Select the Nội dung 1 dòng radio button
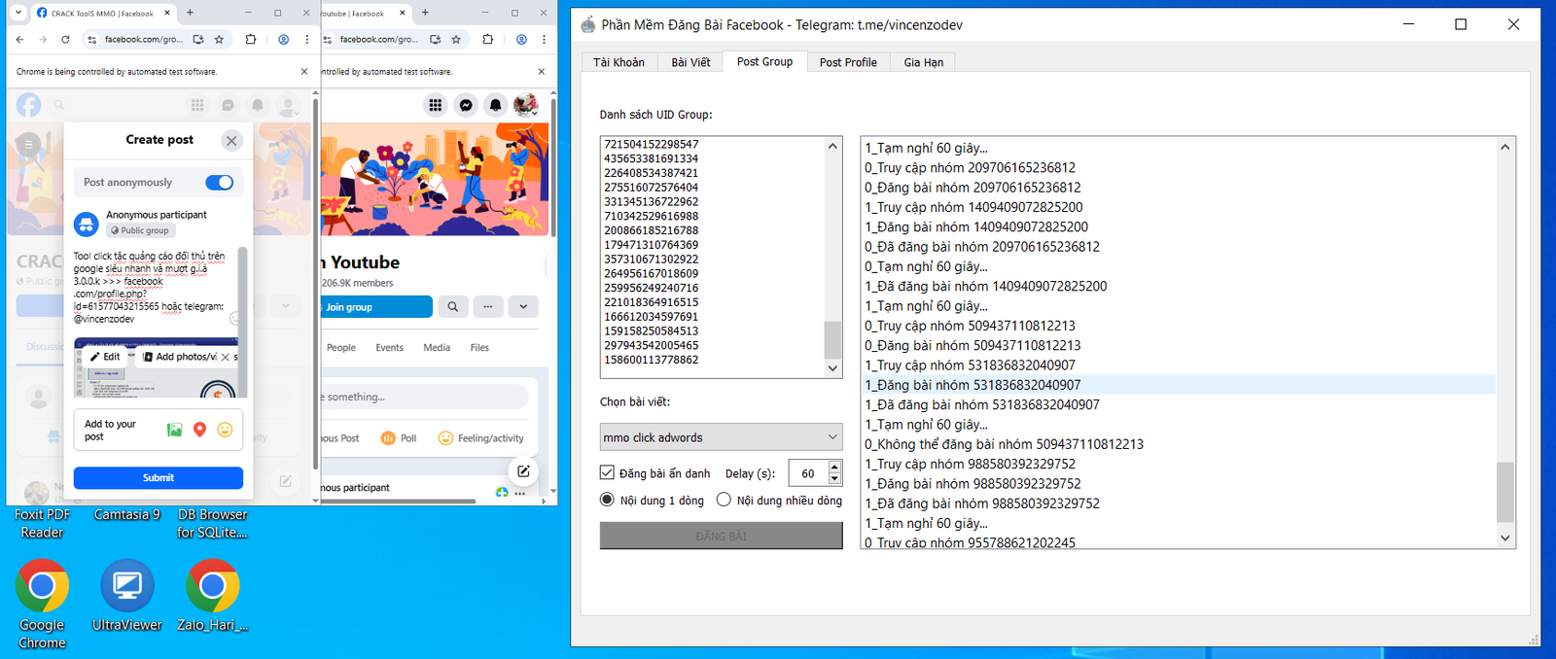Viewport: 1556px width, 659px height. [652, 501]
